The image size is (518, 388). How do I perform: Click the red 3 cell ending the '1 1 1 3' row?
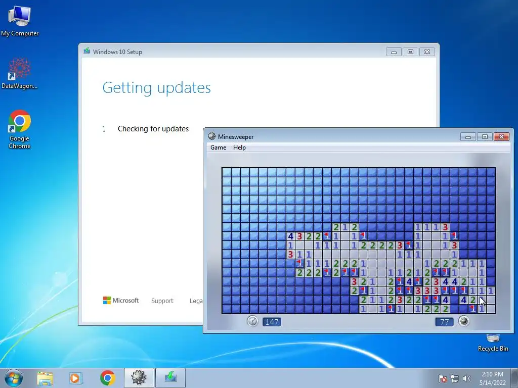click(445, 227)
